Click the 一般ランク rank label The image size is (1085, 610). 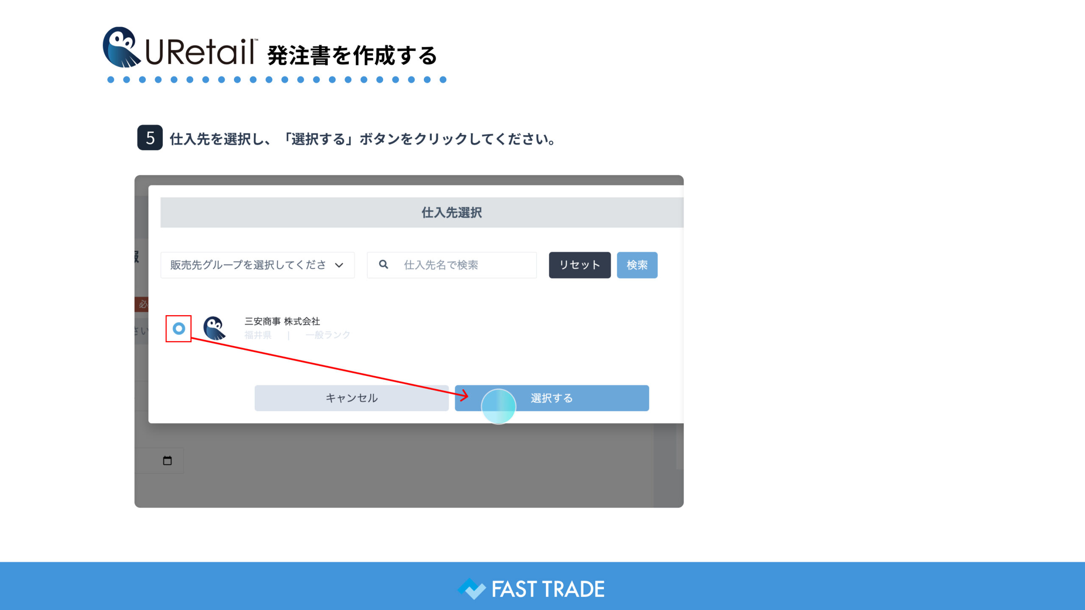pyautogui.click(x=328, y=335)
